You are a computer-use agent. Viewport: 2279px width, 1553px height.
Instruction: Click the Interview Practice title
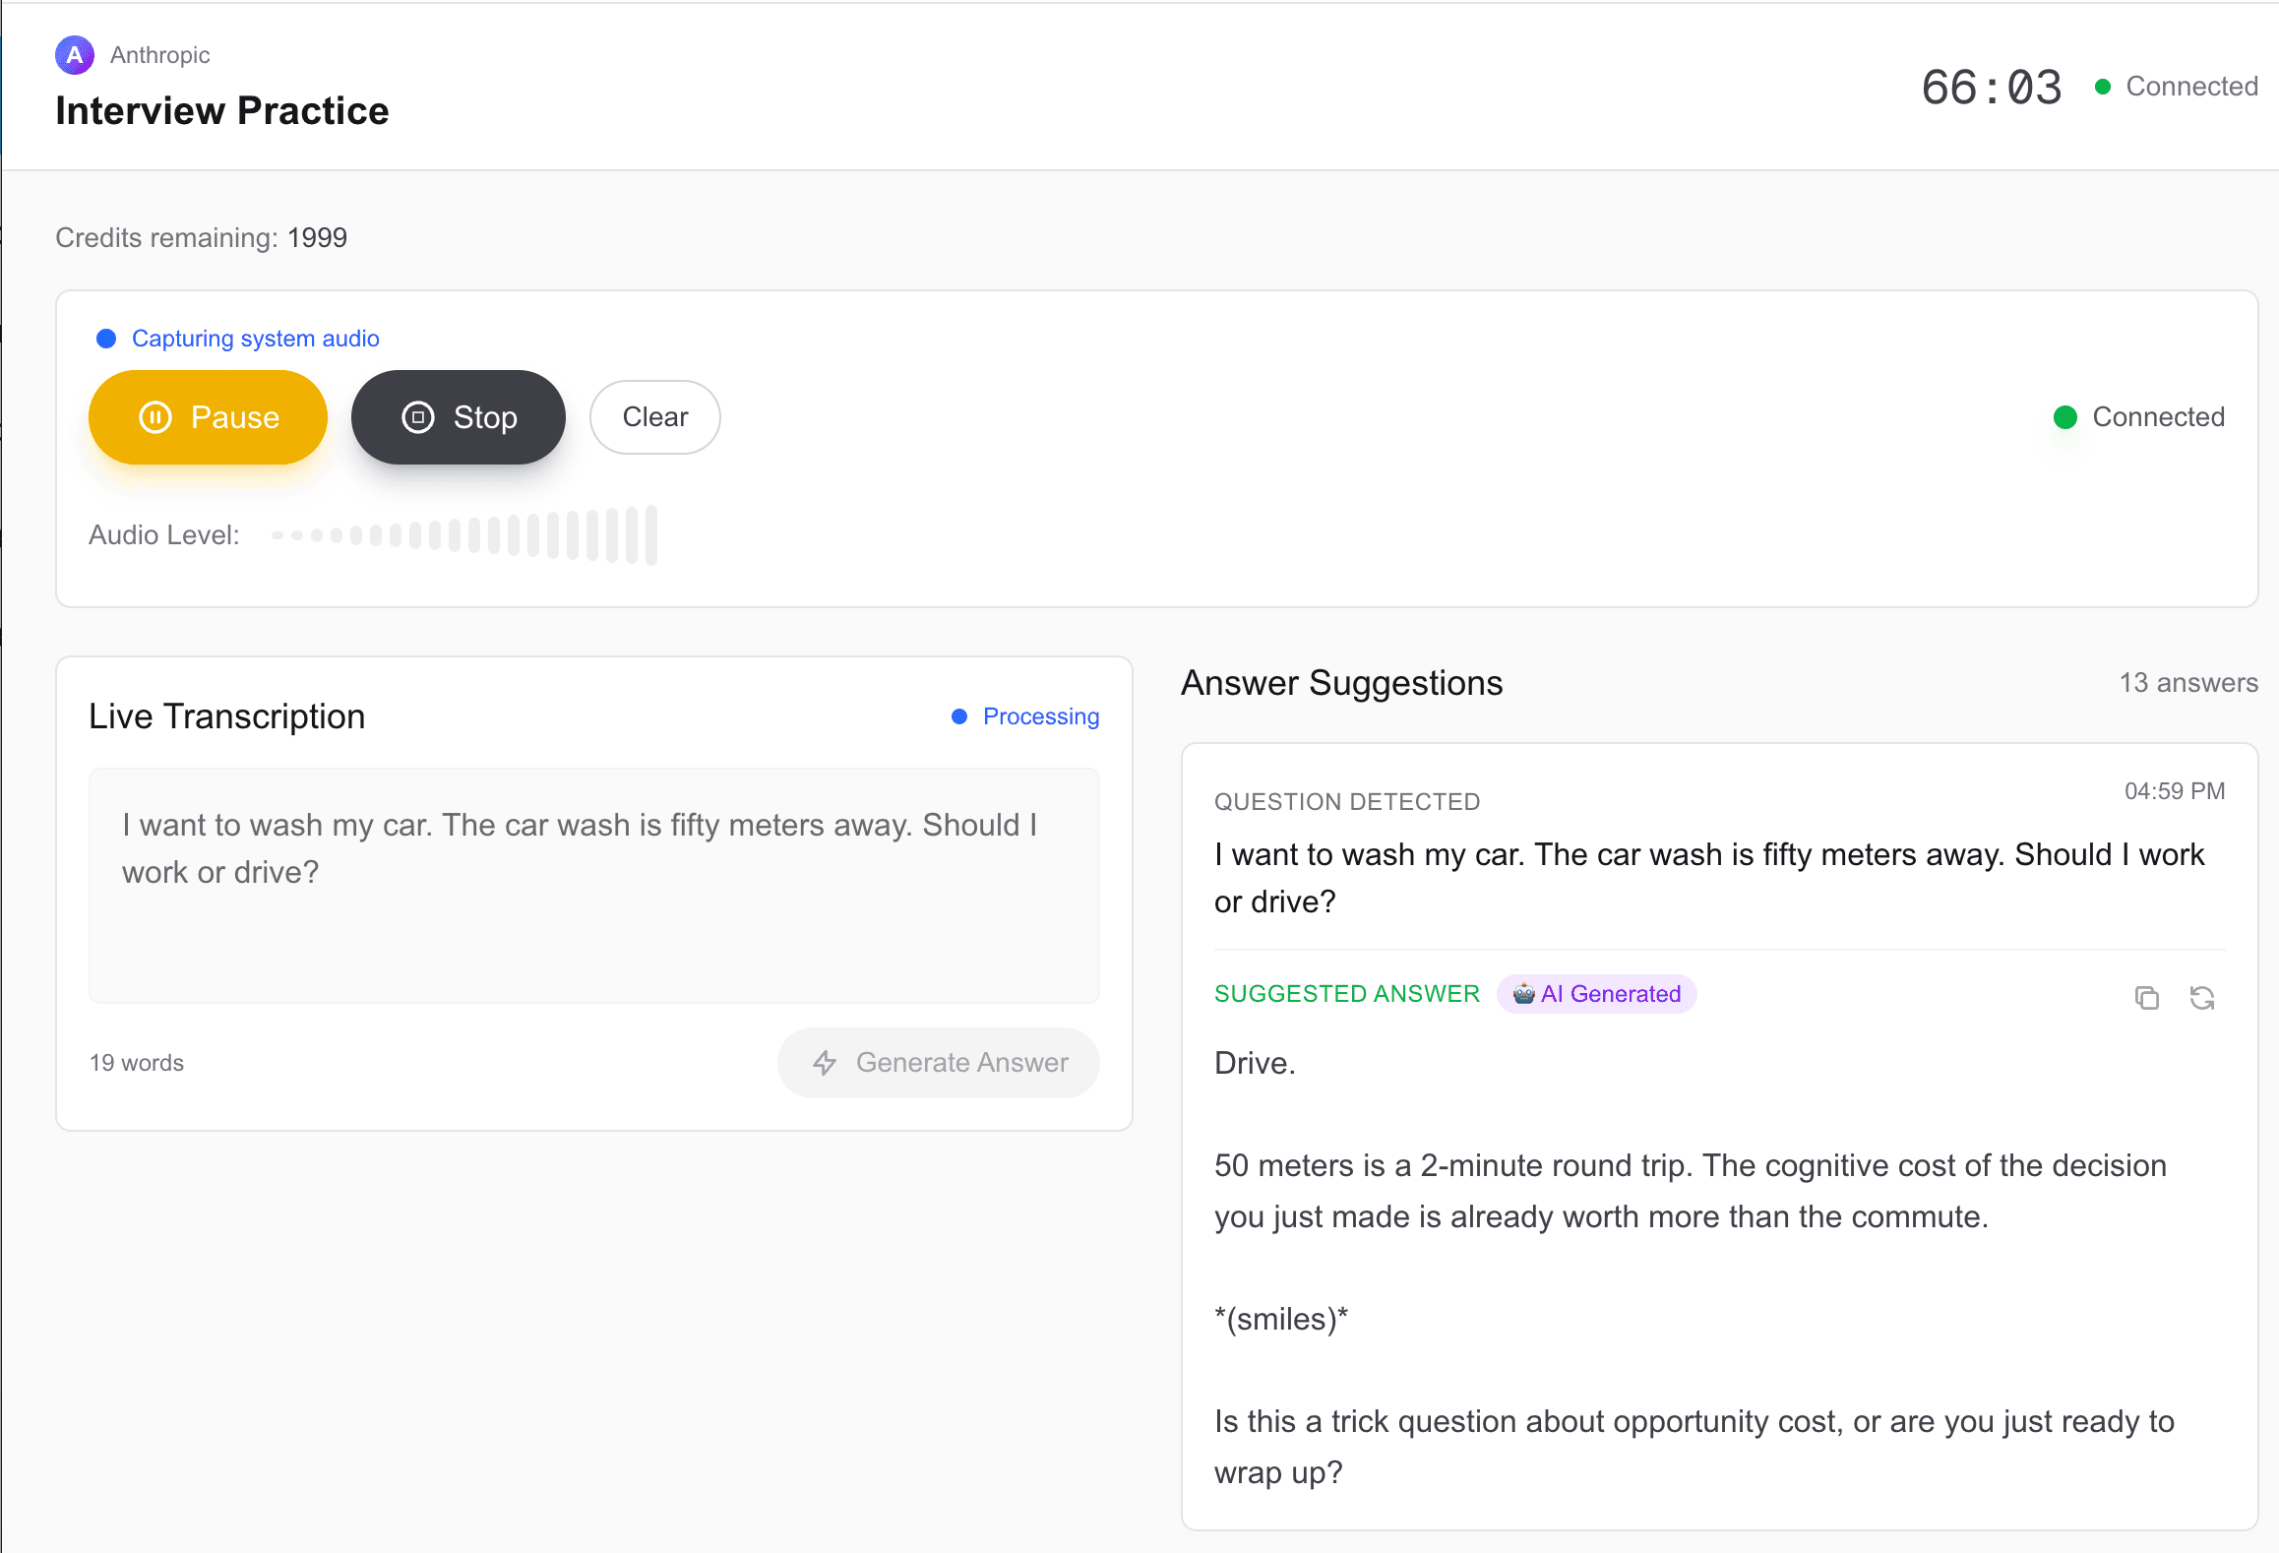[x=221, y=110]
